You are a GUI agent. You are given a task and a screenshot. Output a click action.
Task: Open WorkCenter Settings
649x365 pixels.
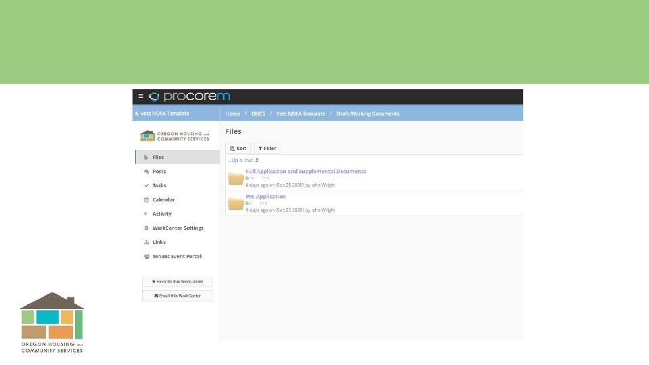(x=178, y=228)
